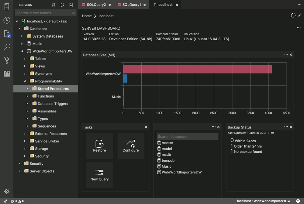Click the Configure task button
The height and width of the screenshot is (204, 304).
point(131,146)
